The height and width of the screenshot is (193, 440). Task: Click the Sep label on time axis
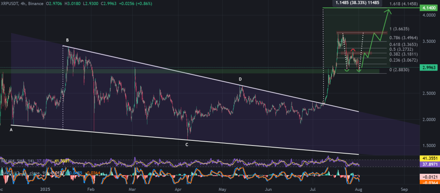pyautogui.click(x=404, y=189)
